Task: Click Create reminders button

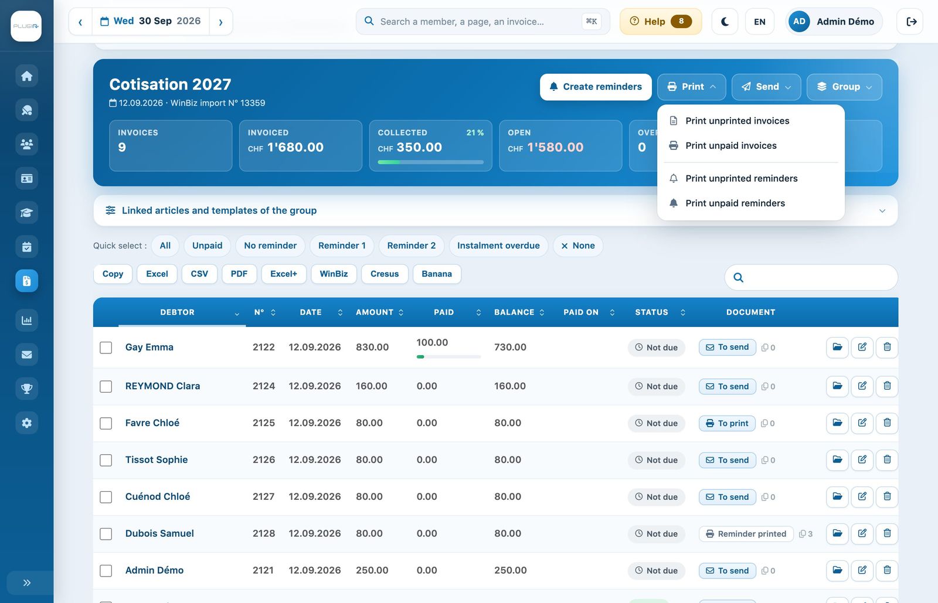Action: (596, 87)
